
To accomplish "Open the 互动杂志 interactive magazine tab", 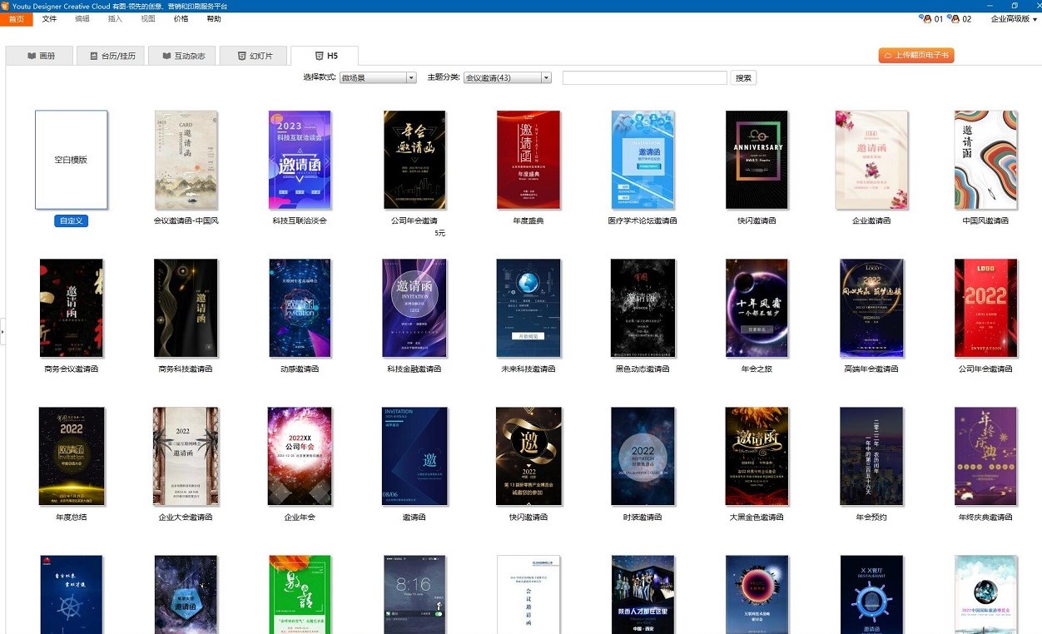I will point(182,56).
